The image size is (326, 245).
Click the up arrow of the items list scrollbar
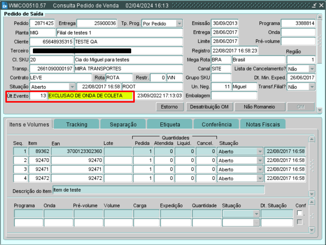(312, 139)
